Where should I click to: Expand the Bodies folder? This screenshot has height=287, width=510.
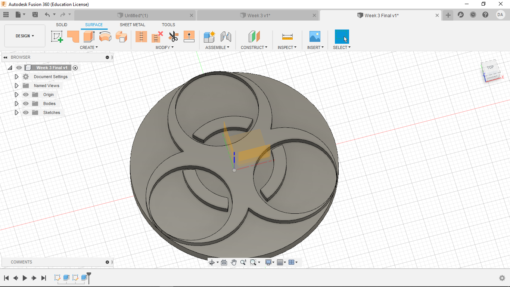[x=16, y=104]
